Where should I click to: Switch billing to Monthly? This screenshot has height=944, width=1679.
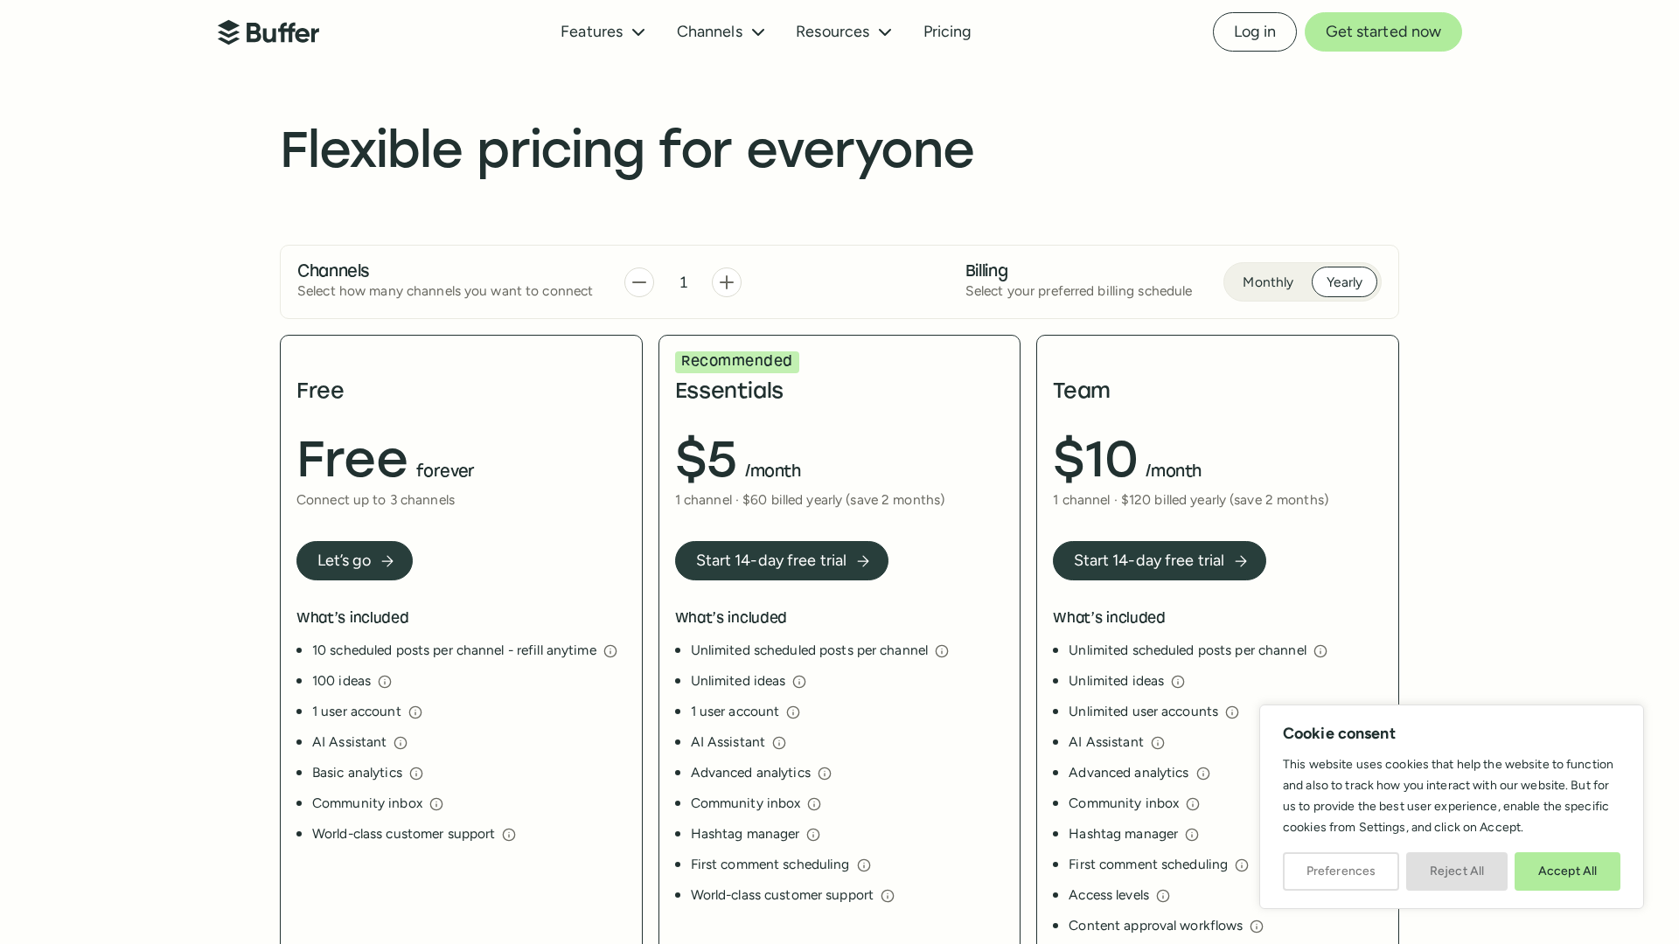coord(1267,282)
